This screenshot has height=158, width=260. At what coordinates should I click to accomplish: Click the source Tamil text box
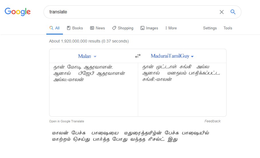[94, 90]
